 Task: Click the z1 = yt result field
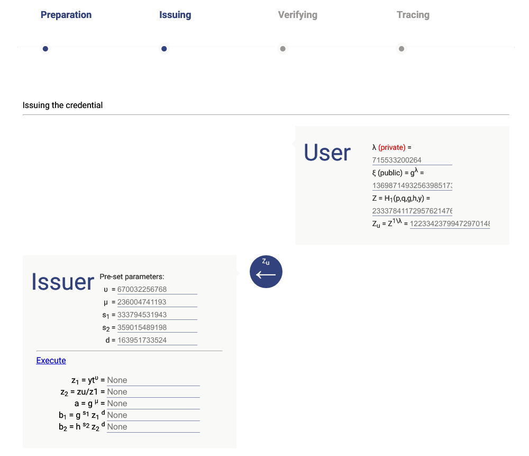pos(153,380)
